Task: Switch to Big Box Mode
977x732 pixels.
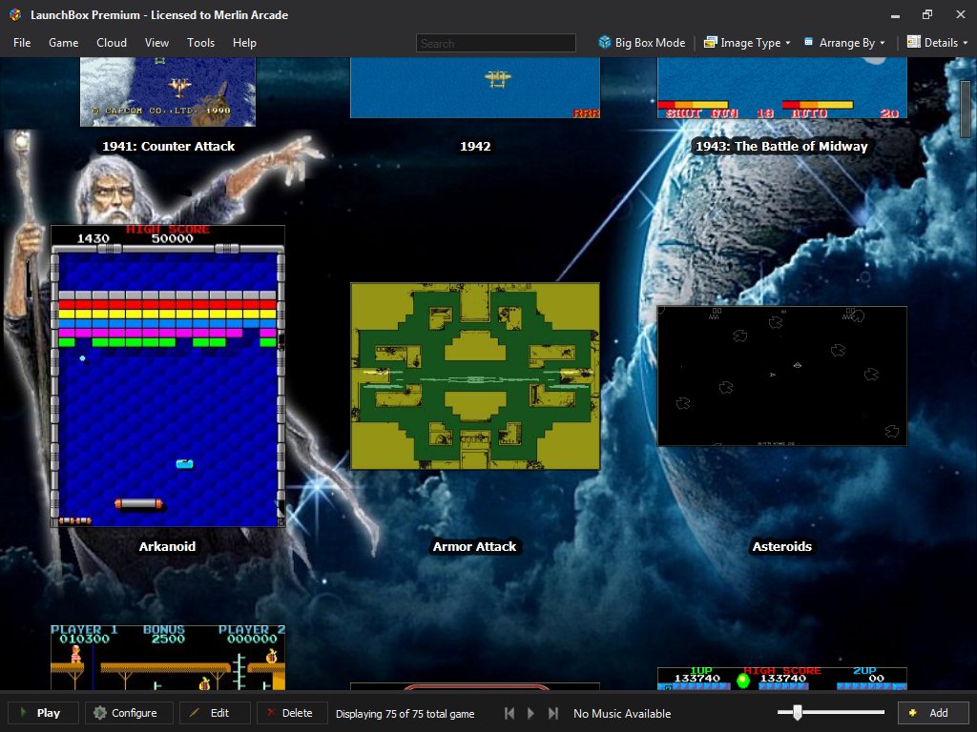Action: (642, 42)
